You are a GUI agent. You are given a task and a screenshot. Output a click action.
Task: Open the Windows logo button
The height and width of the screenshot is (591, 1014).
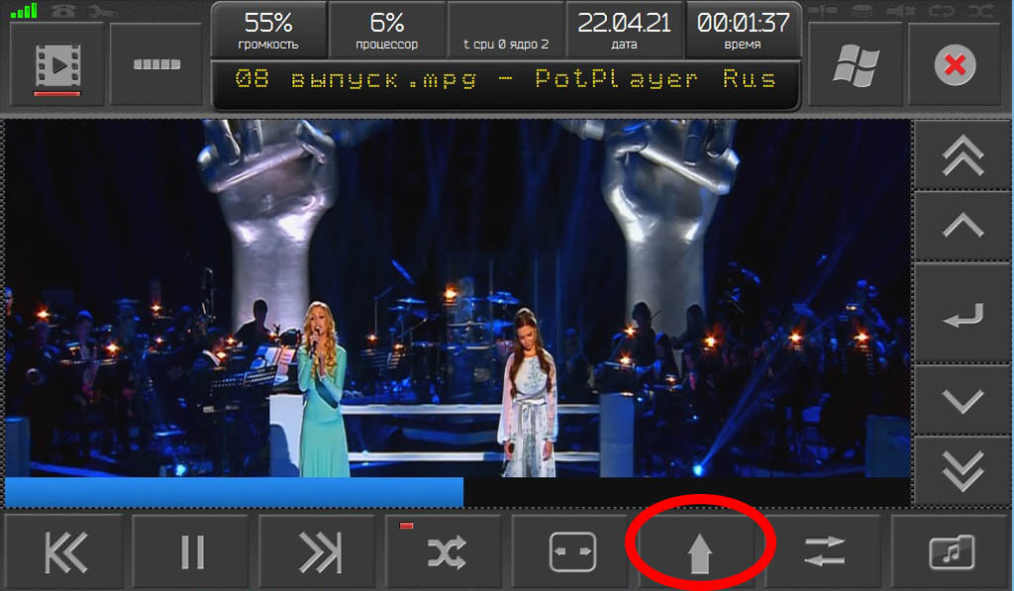coord(856,65)
